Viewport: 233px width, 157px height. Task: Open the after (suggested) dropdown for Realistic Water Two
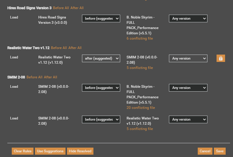(x=101, y=58)
